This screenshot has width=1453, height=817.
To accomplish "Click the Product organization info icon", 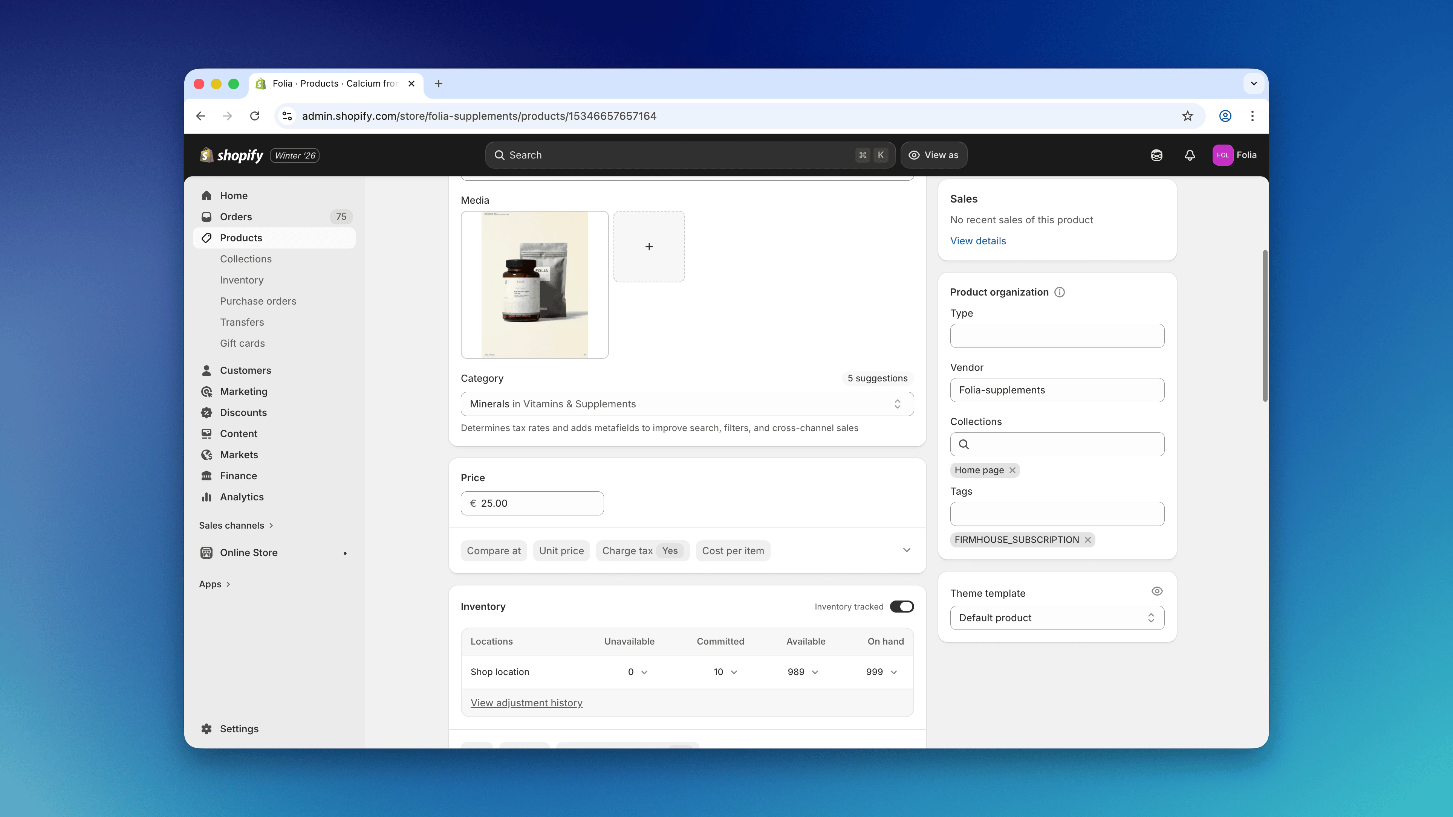I will pos(1059,292).
